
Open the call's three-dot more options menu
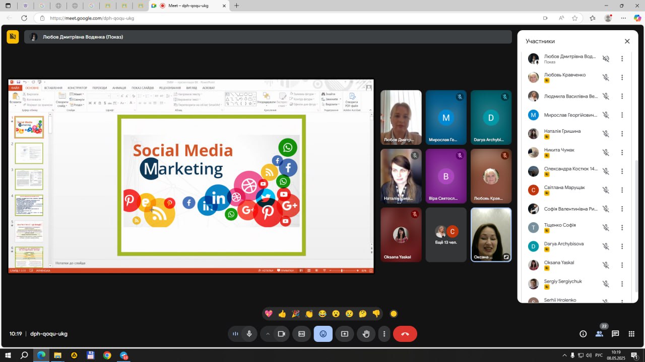click(384, 334)
